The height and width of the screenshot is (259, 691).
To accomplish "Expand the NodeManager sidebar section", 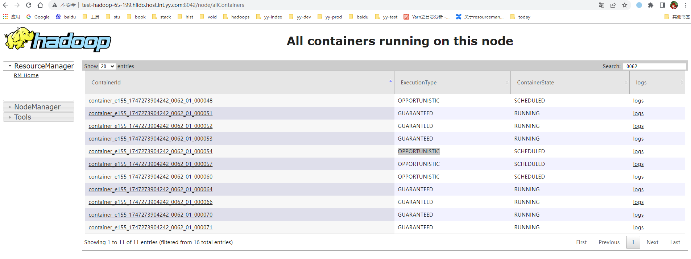I will [x=38, y=107].
